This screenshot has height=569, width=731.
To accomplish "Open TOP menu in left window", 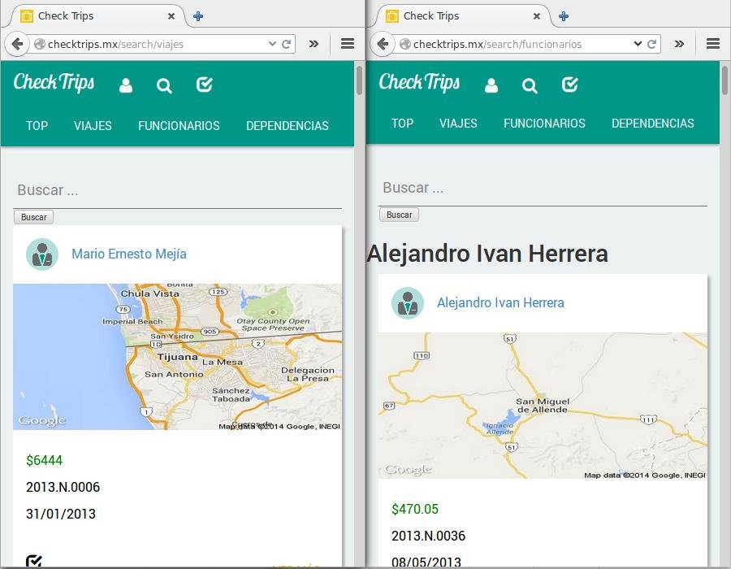I will [x=37, y=126].
